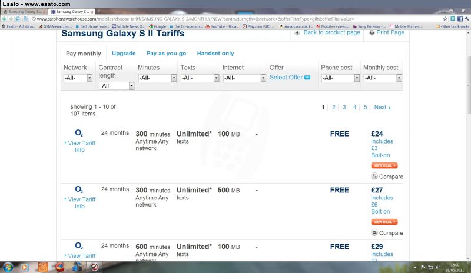Viewport: 471px width, 273px height.
Task: Click the volume icon in system tray
Action: (x=437, y=267)
